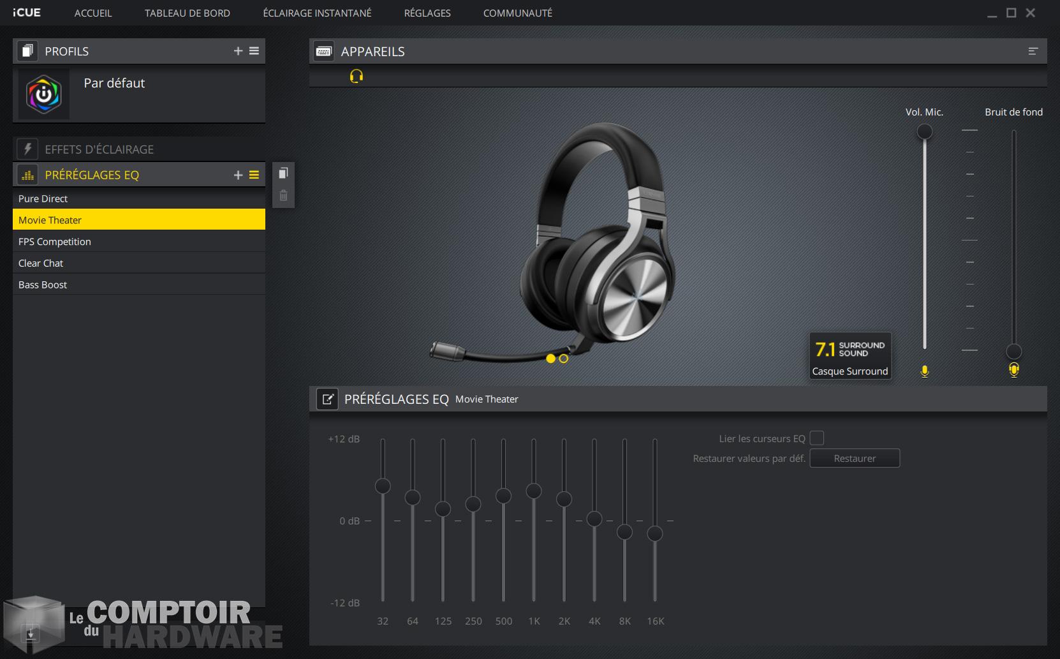The image size is (1060, 659).
Task: Click the copy preset icon
Action: pos(283,174)
